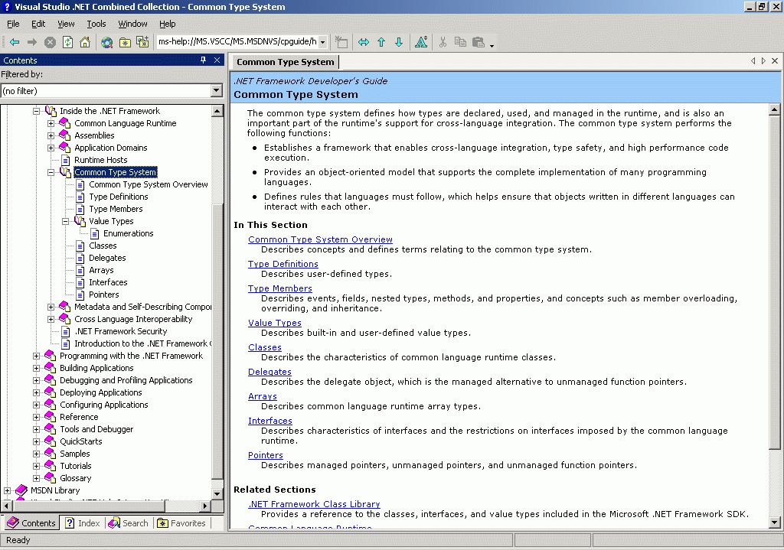784x550 pixels.
Task: Expand Metadata and Self-Describing Components node
Action: point(51,307)
